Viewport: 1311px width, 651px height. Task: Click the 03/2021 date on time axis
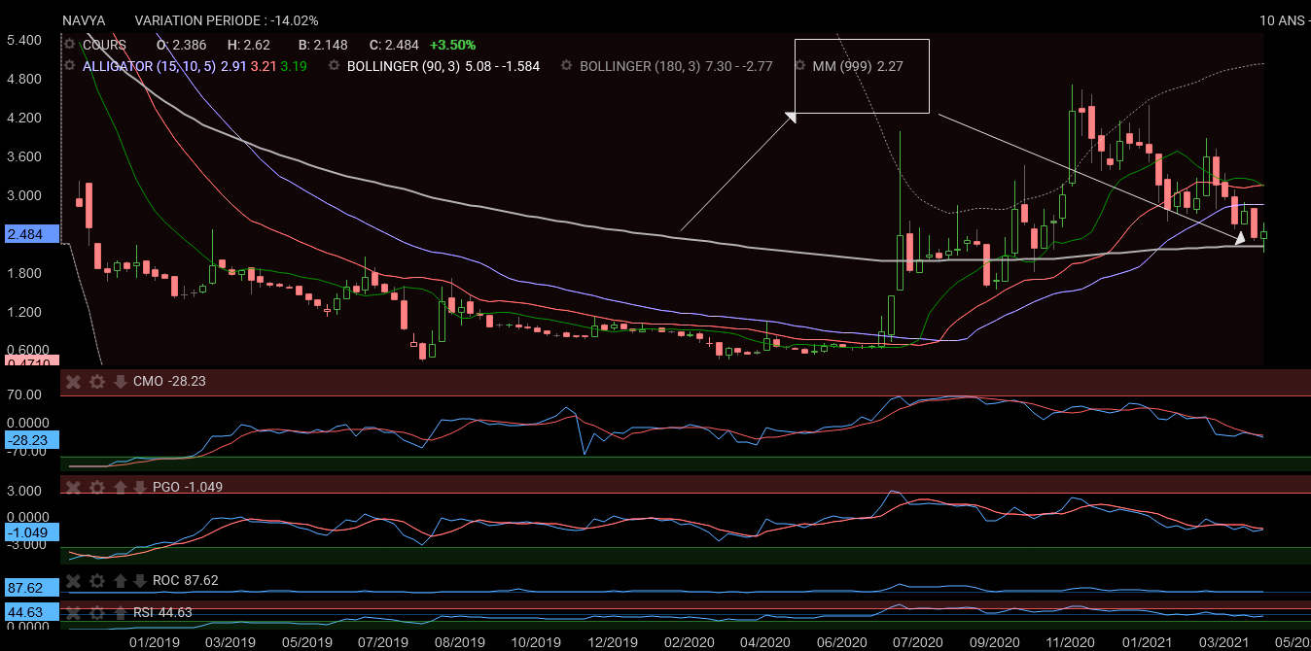pyautogui.click(x=1223, y=642)
